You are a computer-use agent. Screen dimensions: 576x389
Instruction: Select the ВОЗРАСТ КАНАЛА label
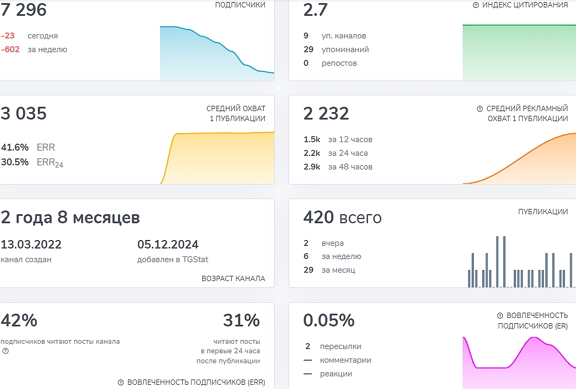coord(233,278)
